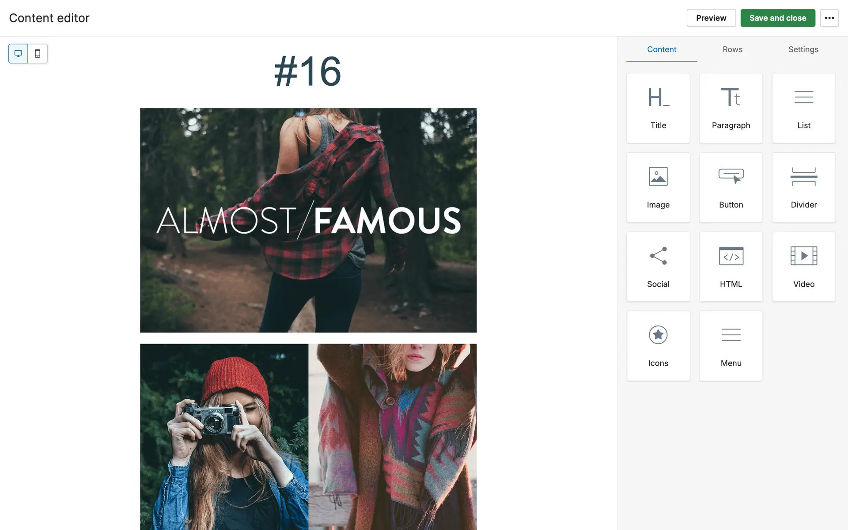Choose the Social content block
The width and height of the screenshot is (848, 530).
point(658,267)
